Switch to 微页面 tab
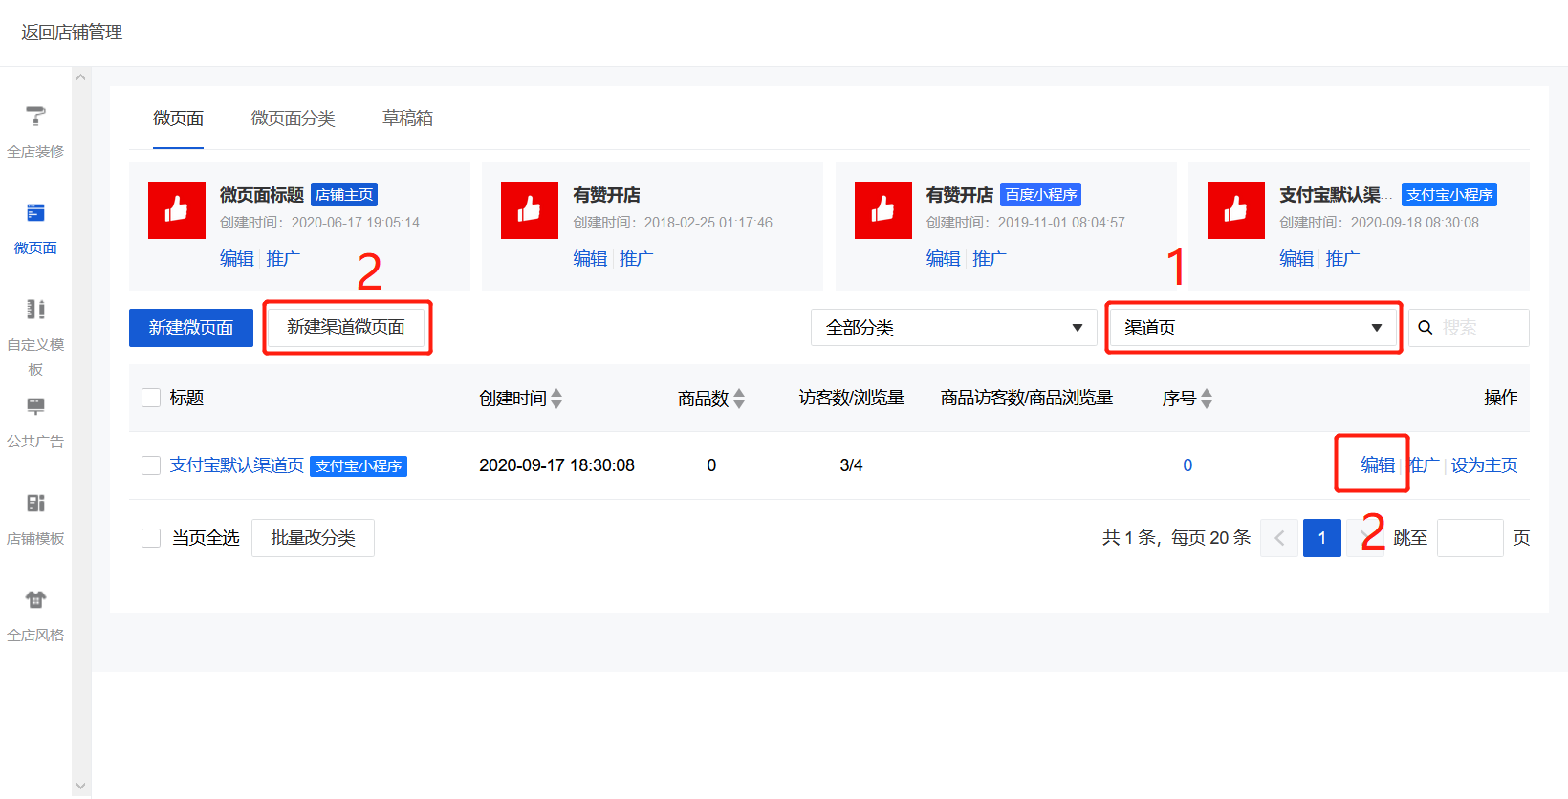The height and width of the screenshot is (799, 1568). point(178,119)
